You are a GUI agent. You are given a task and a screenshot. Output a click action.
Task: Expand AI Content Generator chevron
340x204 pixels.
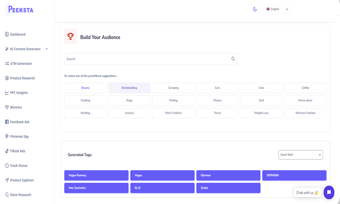(x=47, y=49)
